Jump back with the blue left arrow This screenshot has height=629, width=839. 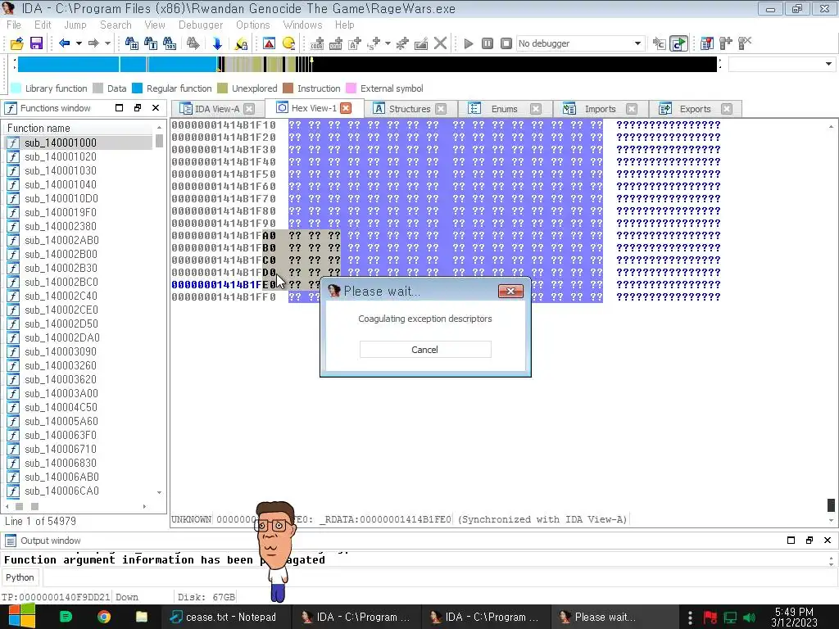pyautogui.click(x=64, y=43)
